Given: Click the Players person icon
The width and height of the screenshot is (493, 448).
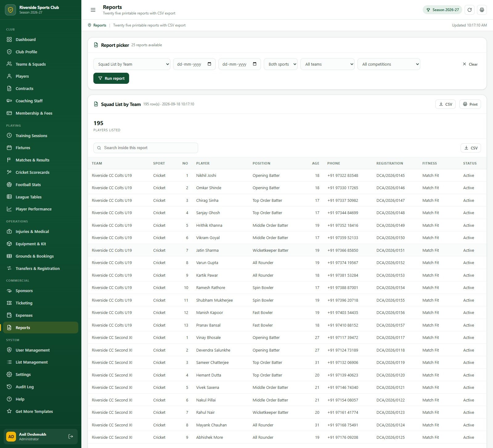Looking at the screenshot, I should pyautogui.click(x=9, y=76).
